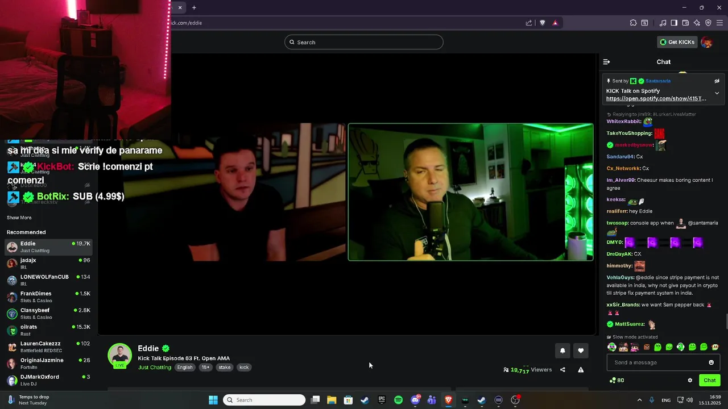Show hidden system tray icons chevron
The image size is (728, 409).
click(x=639, y=400)
